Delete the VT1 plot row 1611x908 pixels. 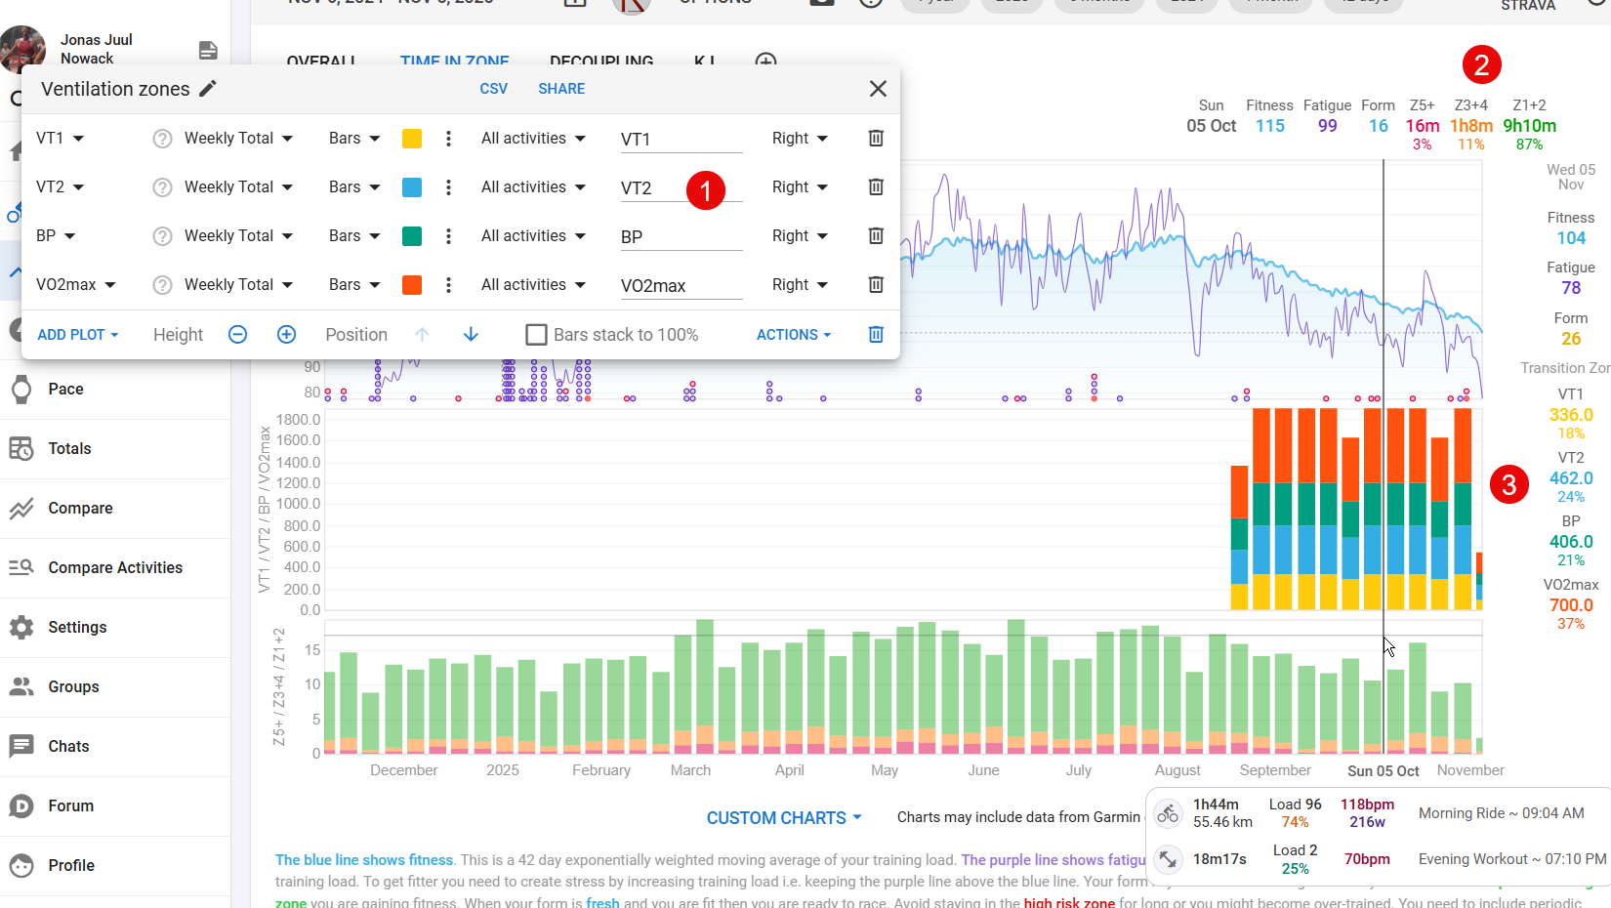click(x=876, y=139)
